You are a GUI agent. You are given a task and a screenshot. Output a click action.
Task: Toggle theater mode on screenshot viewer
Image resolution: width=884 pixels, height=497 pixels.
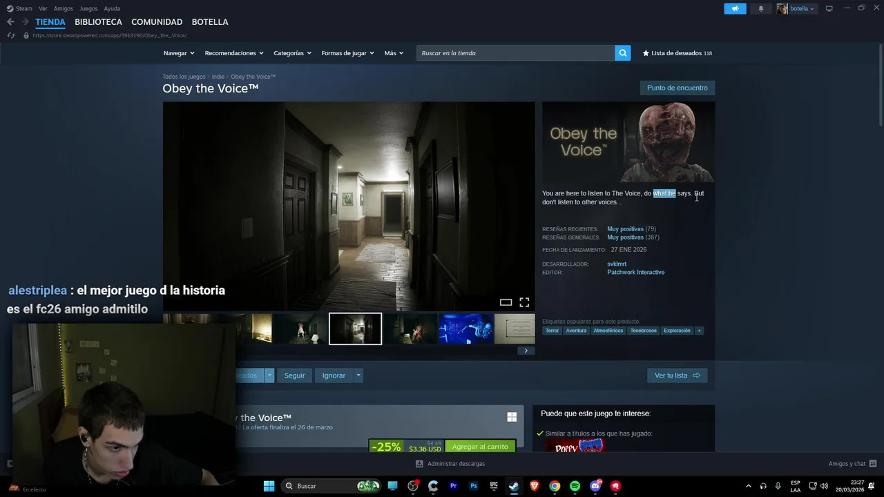click(506, 302)
